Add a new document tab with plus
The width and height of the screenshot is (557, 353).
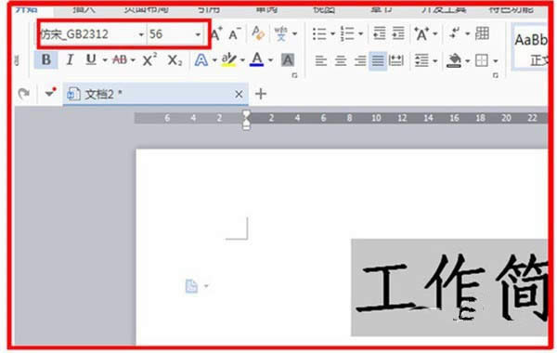tap(261, 94)
